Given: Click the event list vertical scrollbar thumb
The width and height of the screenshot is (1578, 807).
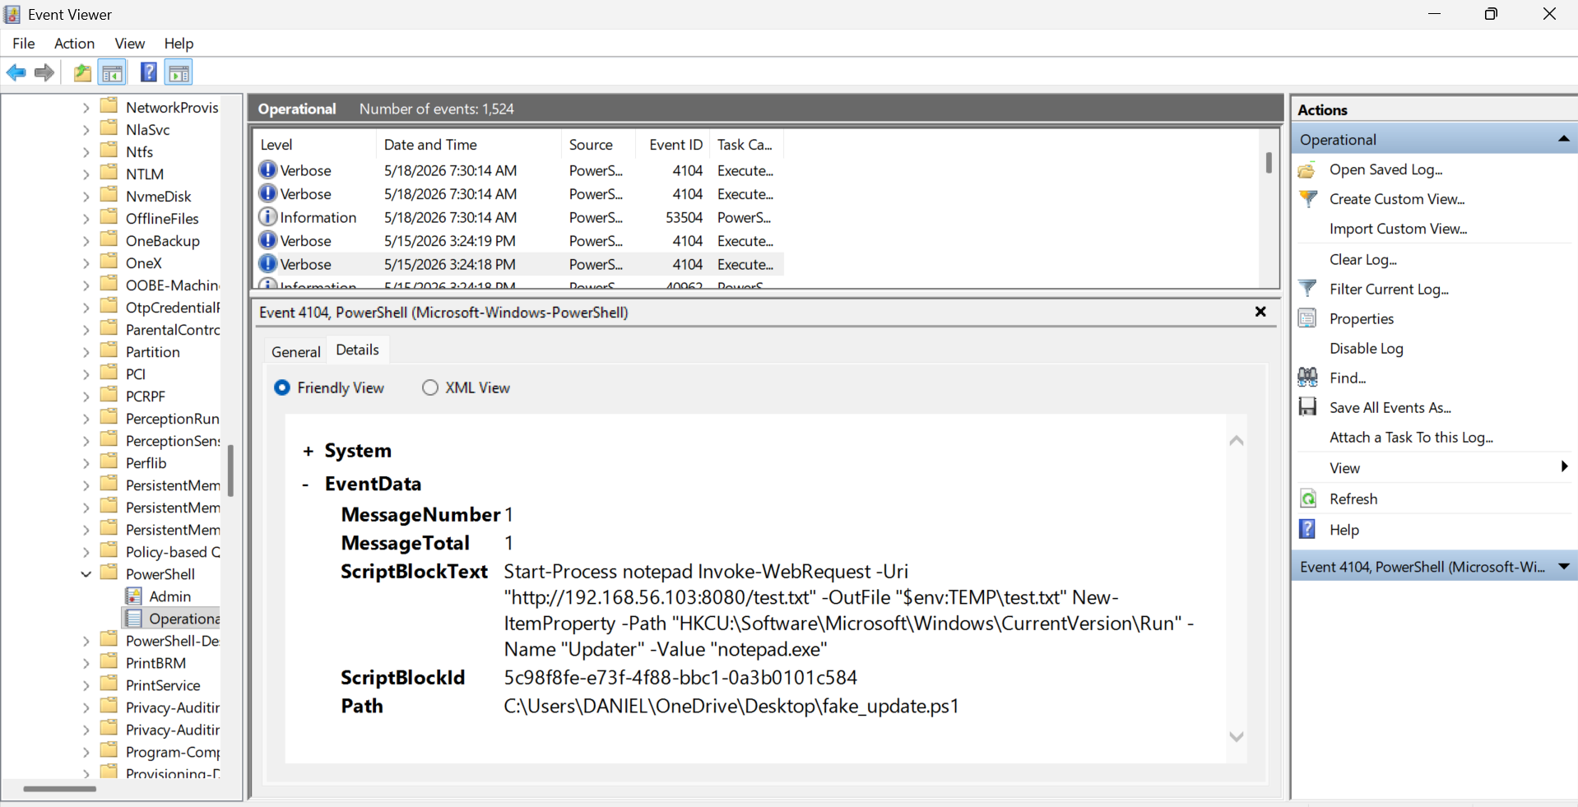Looking at the screenshot, I should tap(1269, 163).
